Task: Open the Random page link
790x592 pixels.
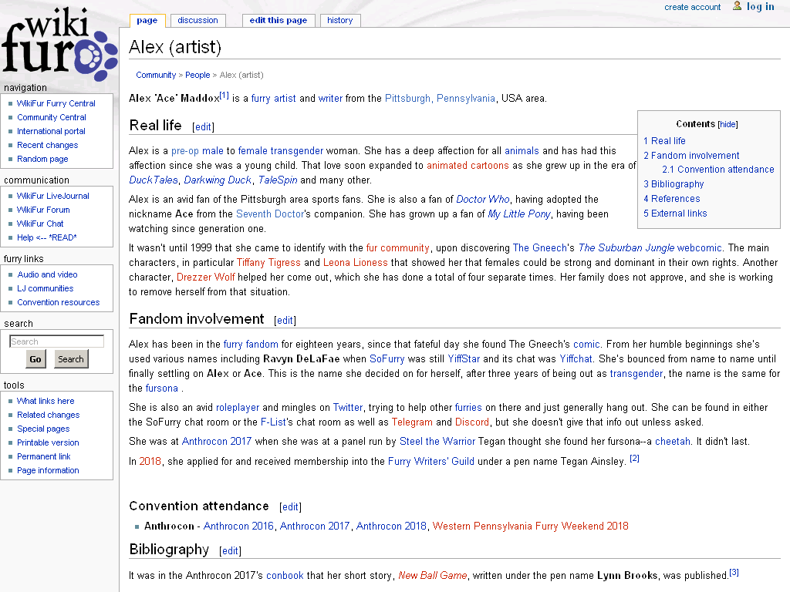Action: (42, 159)
